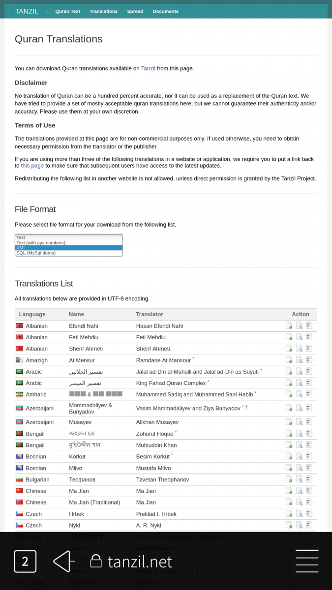The image size is (332, 590).
Task: Select SQL (MySql dump) format
Action: [x=68, y=253]
